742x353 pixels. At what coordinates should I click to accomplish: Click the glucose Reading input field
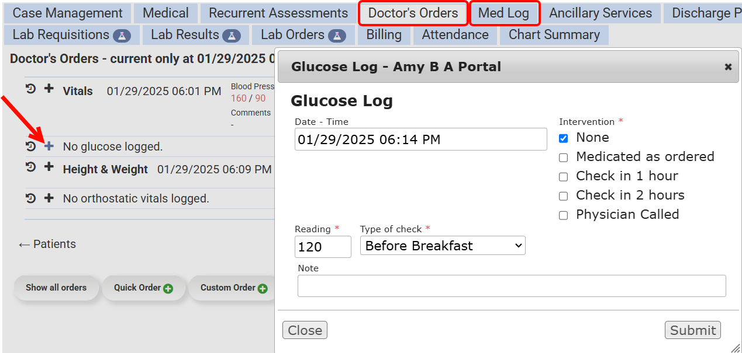(323, 247)
